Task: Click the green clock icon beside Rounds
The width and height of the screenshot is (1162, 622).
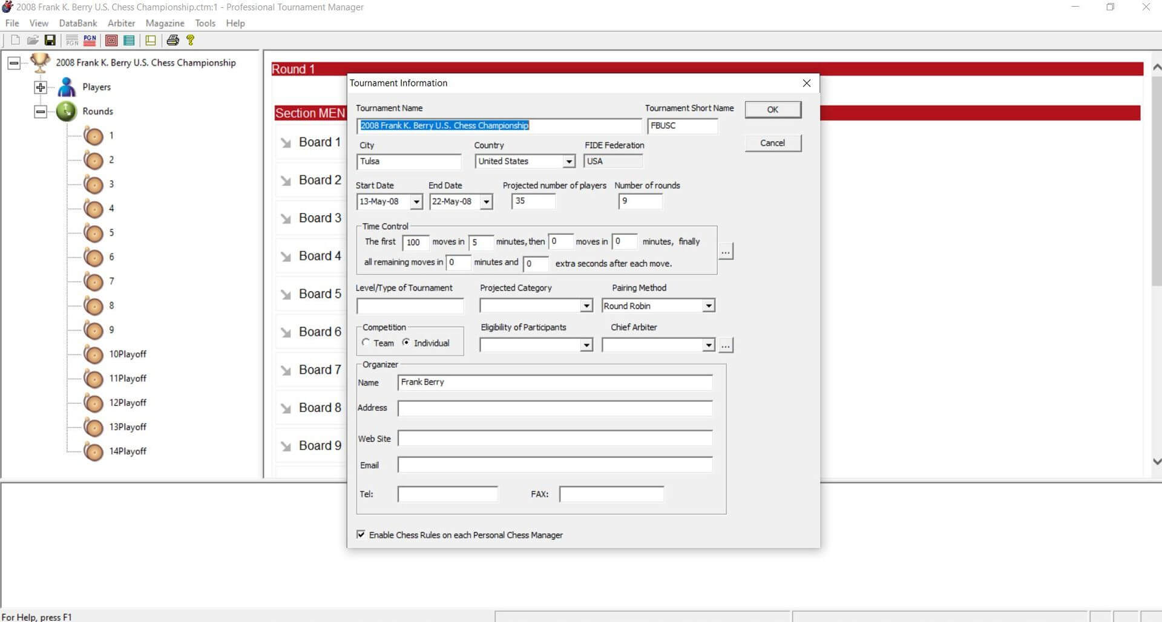Action: [x=67, y=111]
